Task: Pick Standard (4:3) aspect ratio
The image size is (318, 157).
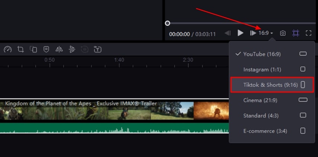Action: pyautogui.click(x=272, y=116)
